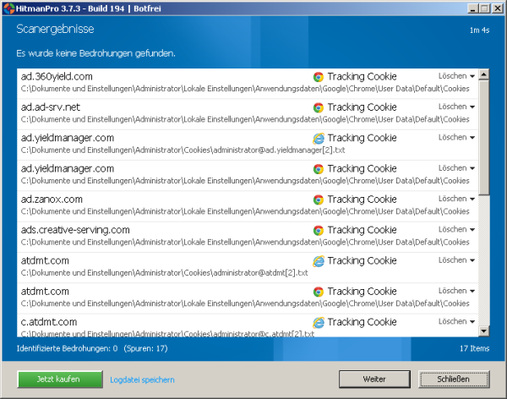Click the Chrome icon next to ads.creative-serving.com
Screen dimensions: 507x399
point(319,231)
